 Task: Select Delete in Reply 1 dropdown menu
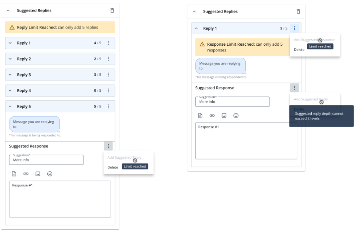tap(299, 50)
